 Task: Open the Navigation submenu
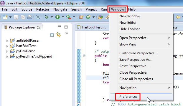[141, 88]
